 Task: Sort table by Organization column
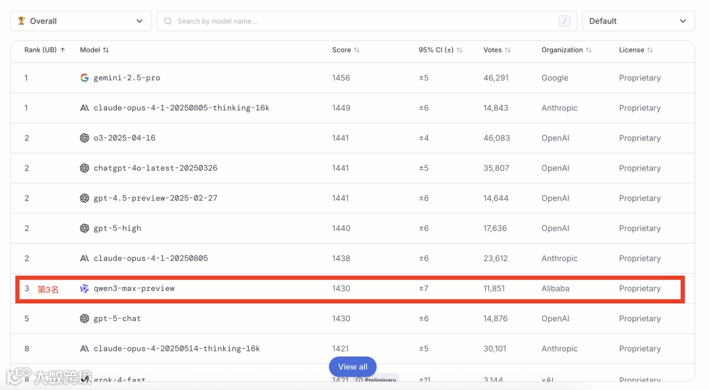pos(566,50)
